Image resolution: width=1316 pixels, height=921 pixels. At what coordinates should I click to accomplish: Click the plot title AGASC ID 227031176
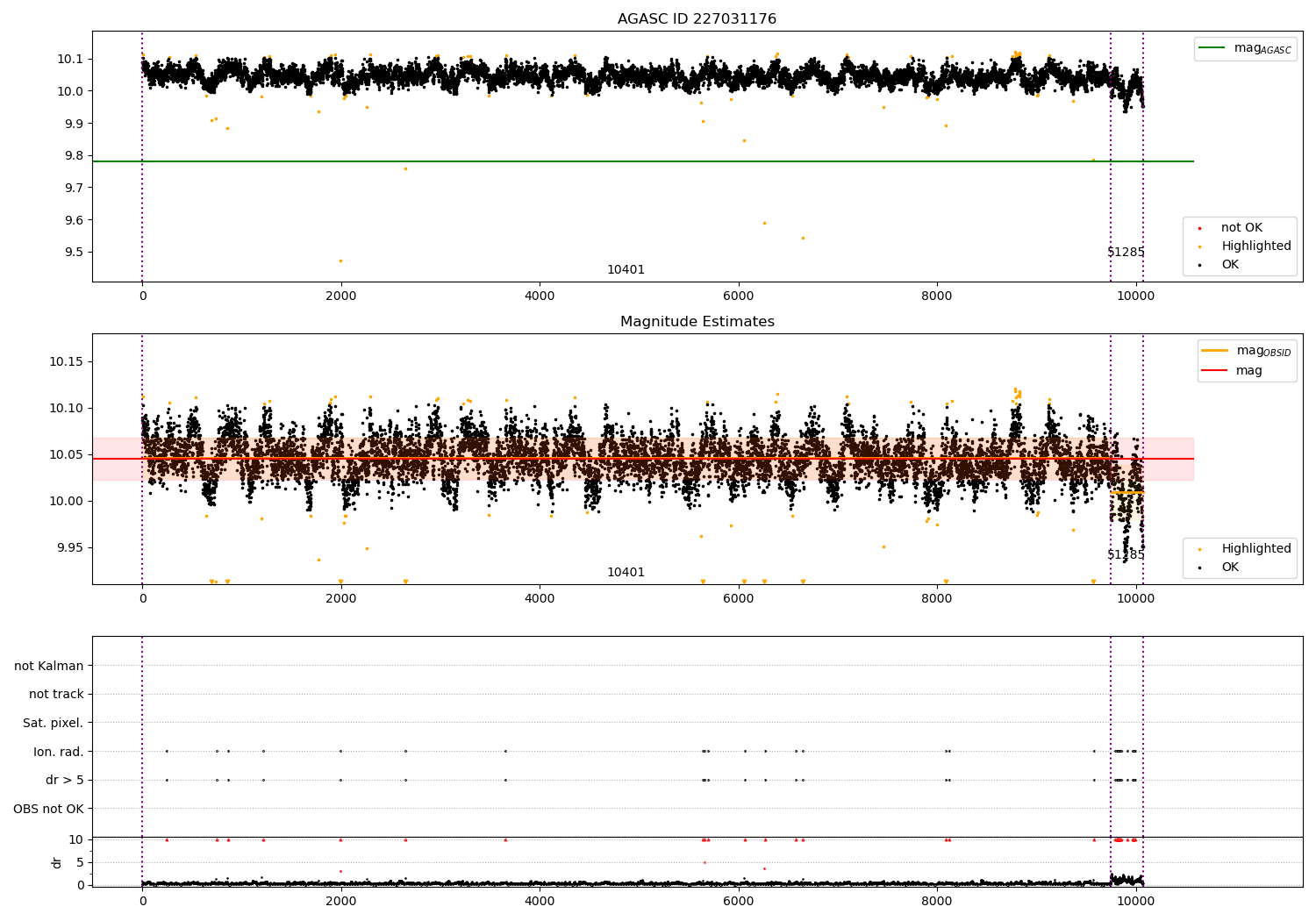(697, 19)
